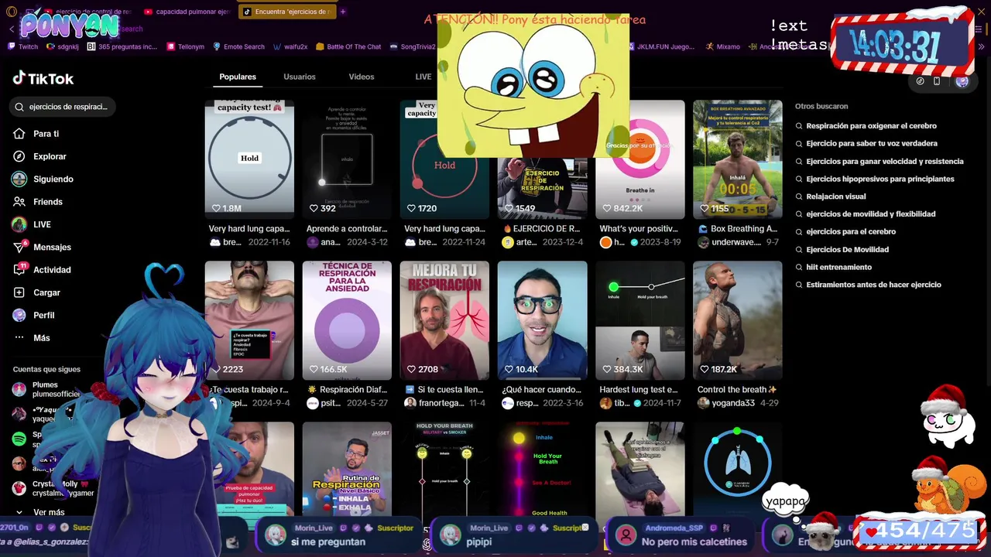The height and width of the screenshot is (557, 991).
Task: Open 365 preguntas inc bookmark
Action: pos(122,46)
